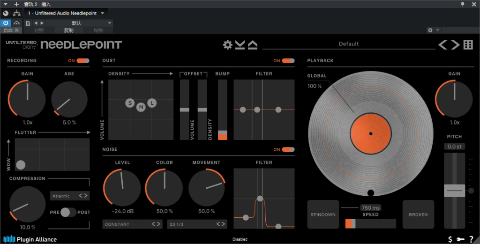
Task: Click the 0.0 st pitch value field
Action: [454, 147]
